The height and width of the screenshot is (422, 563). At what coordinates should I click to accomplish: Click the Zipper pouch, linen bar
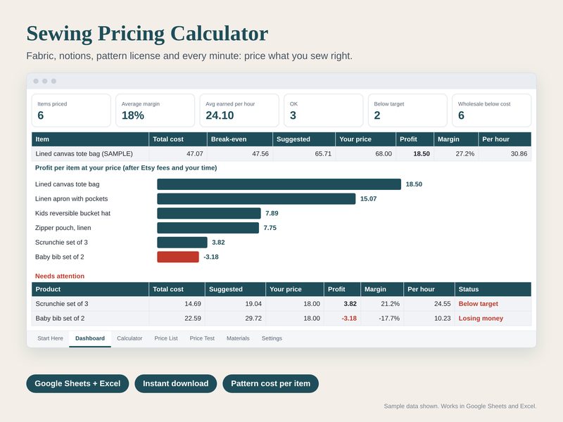pos(208,228)
